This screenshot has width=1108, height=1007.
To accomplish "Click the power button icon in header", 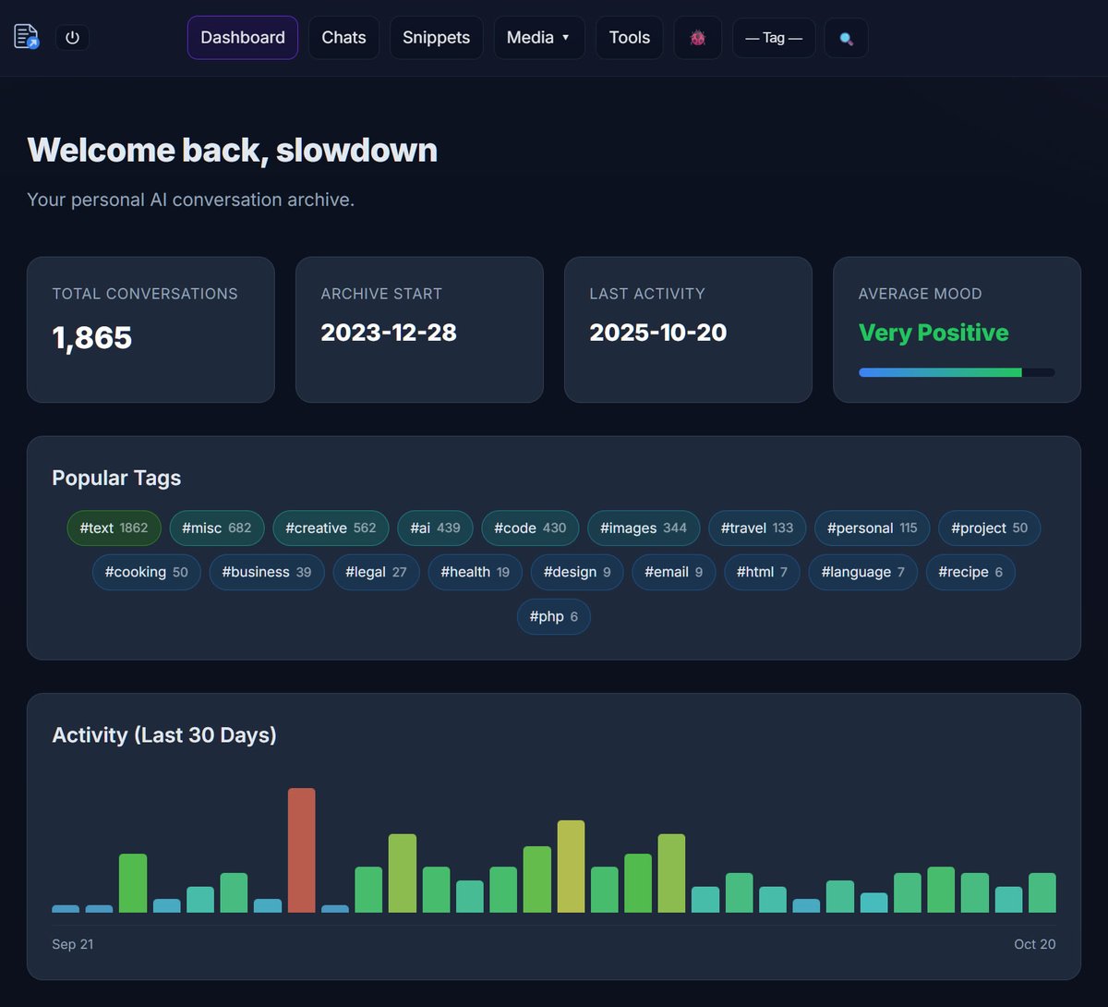I will [72, 37].
